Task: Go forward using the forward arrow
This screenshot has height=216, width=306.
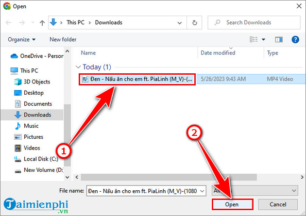Action: click(x=22, y=23)
